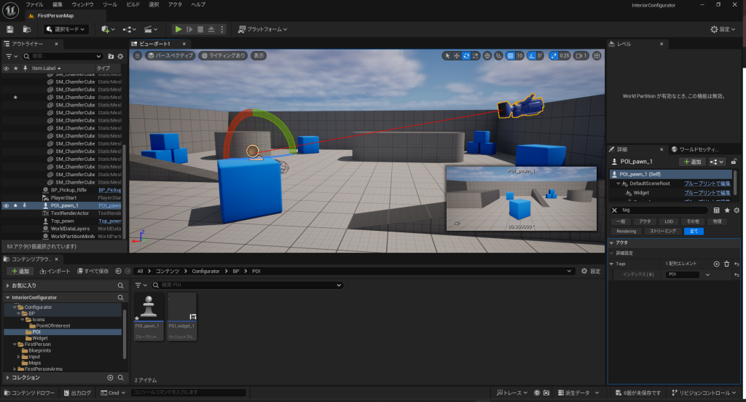This screenshot has height=402, width=746.
Task: Toggle rotation angle snapping in viewport
Action: point(533,55)
